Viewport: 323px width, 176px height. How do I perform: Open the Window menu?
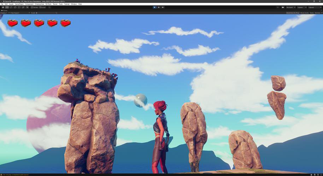point(74,4)
